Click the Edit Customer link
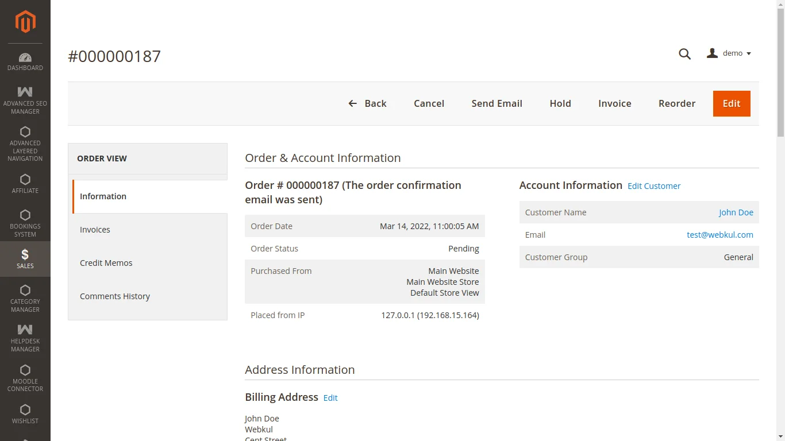Screen dimensions: 785x441 tap(654, 186)
